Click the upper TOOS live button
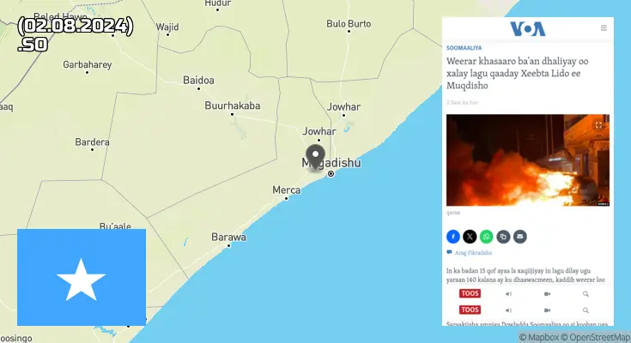Image resolution: width=631 pixels, height=343 pixels. [470, 293]
